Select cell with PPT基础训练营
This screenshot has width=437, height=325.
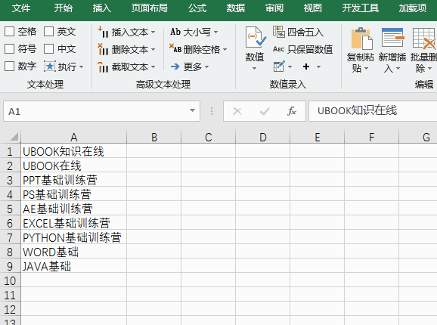click(73, 180)
